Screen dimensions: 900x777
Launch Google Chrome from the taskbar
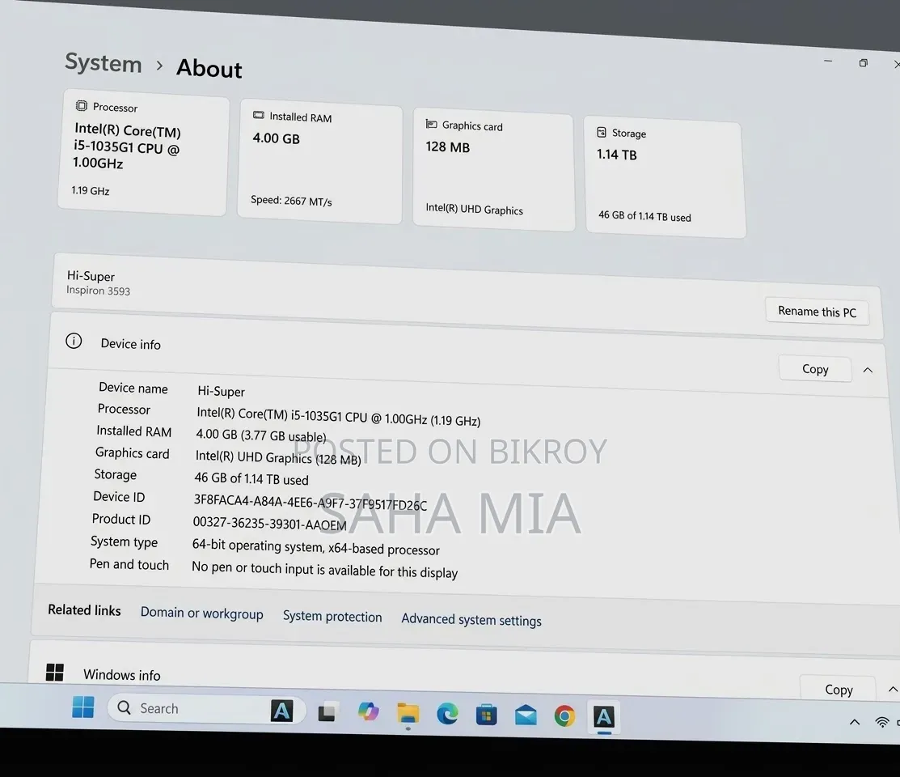(x=564, y=716)
